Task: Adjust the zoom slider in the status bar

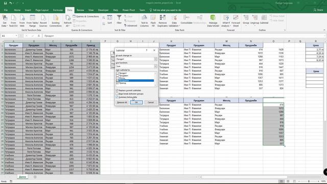Action: [x=309, y=181]
